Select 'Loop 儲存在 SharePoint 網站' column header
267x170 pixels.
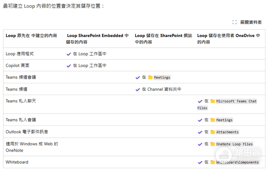tap(164, 39)
